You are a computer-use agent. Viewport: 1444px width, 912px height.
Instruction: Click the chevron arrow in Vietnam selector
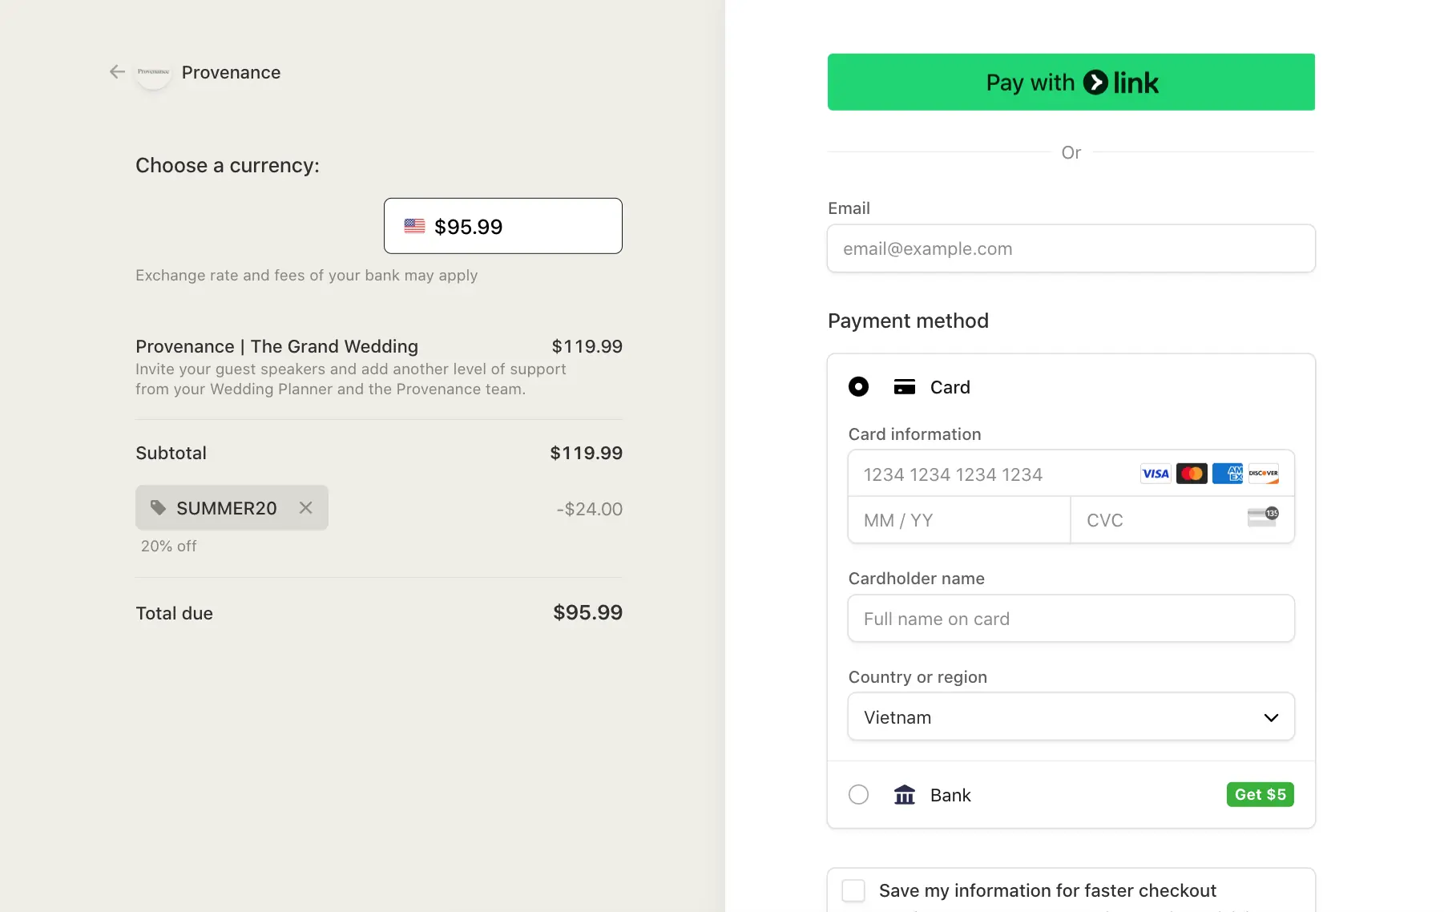pyautogui.click(x=1271, y=717)
